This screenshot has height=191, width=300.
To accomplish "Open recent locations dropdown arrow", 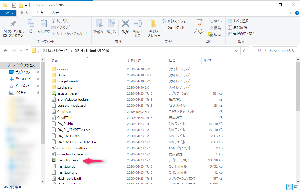I will click(21, 51).
